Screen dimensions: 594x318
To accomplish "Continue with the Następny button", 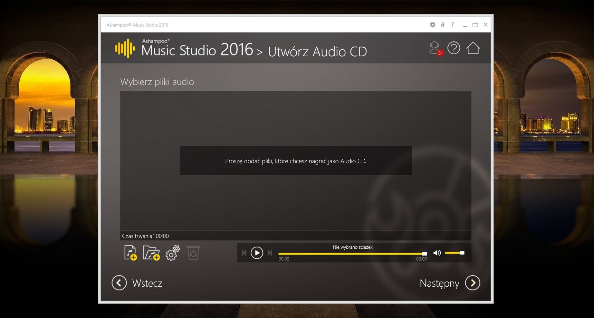I will (x=450, y=283).
